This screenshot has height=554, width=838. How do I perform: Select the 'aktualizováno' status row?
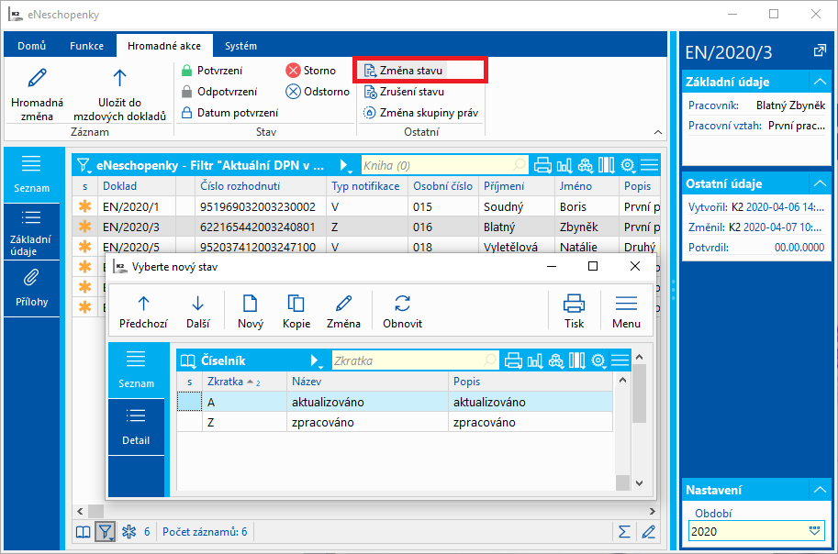(x=395, y=402)
